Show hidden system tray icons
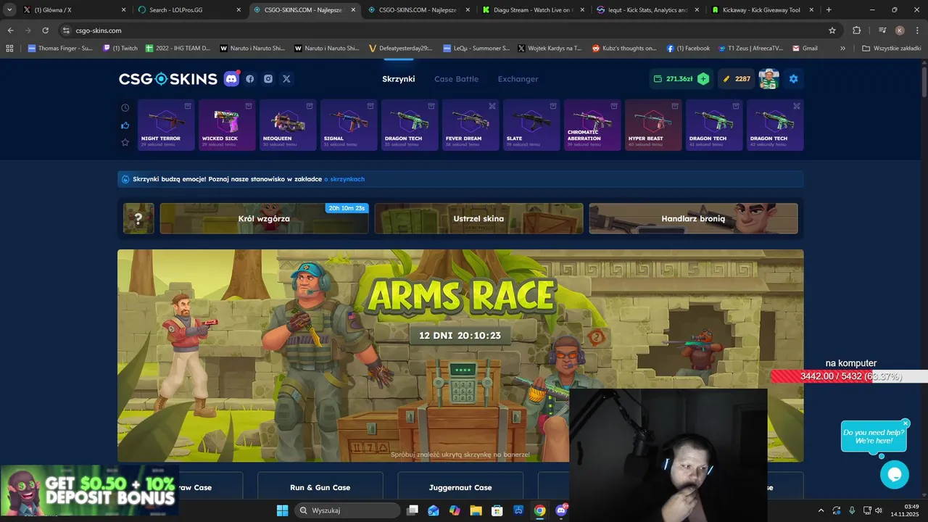This screenshot has height=522, width=928. (x=821, y=510)
